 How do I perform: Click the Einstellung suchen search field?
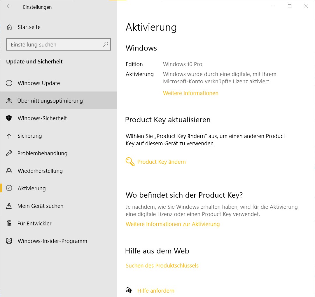(x=58, y=44)
